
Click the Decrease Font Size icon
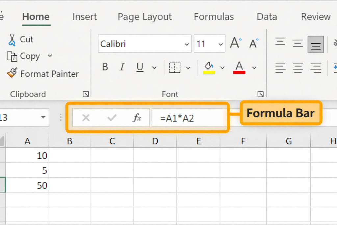[x=254, y=43]
